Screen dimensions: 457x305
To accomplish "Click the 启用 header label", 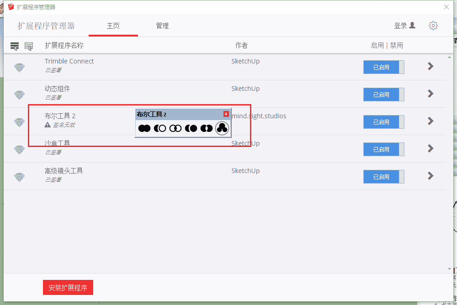I will pos(377,46).
